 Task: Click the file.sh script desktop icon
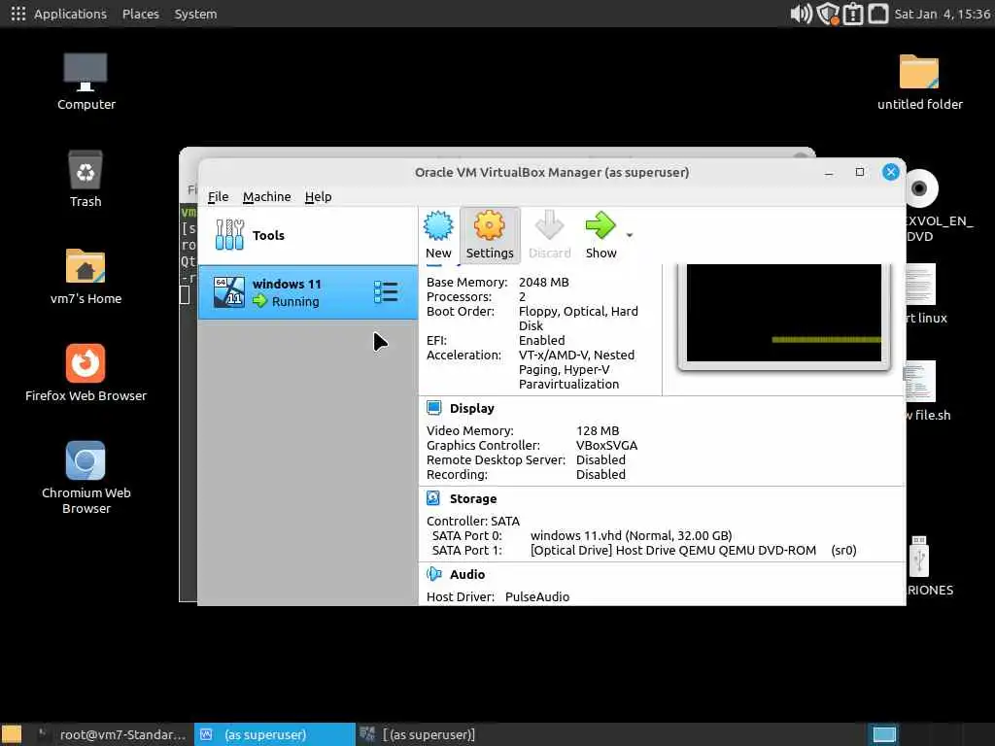click(921, 381)
